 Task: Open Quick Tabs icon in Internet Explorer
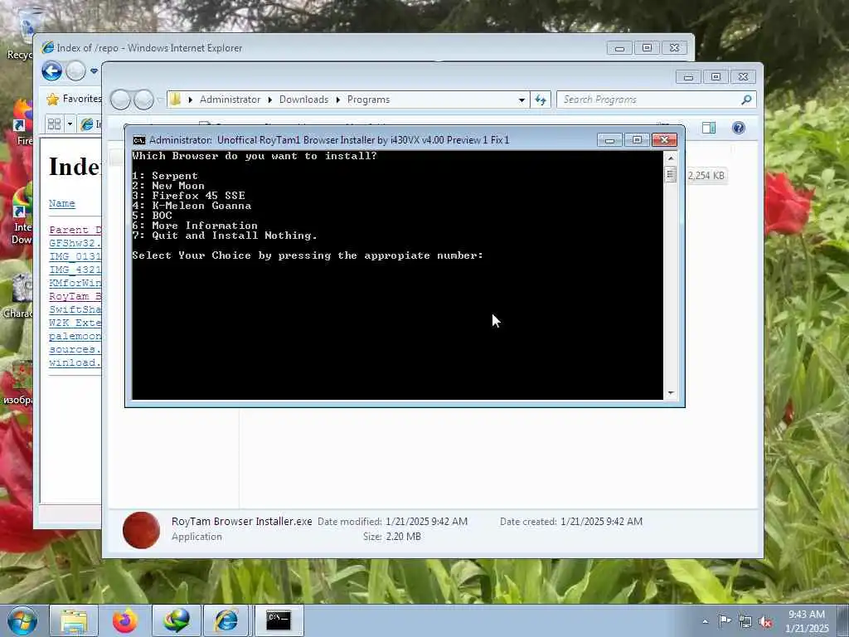click(54, 124)
